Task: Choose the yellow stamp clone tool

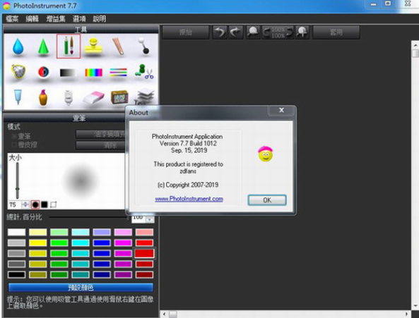Action: pos(93,47)
